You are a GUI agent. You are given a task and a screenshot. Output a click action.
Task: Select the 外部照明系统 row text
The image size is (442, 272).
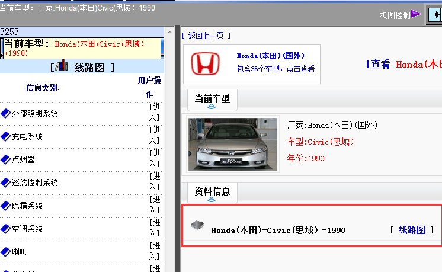(35, 113)
